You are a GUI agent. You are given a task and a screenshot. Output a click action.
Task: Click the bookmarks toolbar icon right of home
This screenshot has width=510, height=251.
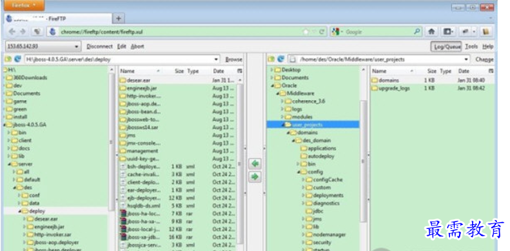pos(448,32)
